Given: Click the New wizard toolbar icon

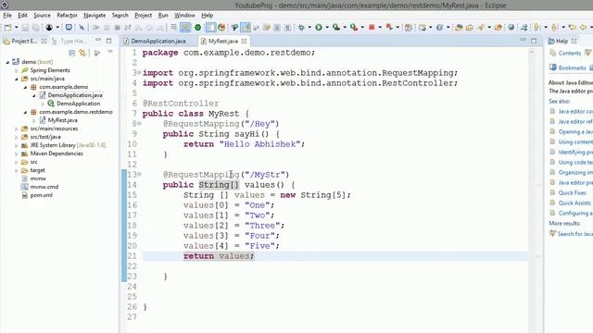Looking at the screenshot, I should pyautogui.click(x=7, y=27).
